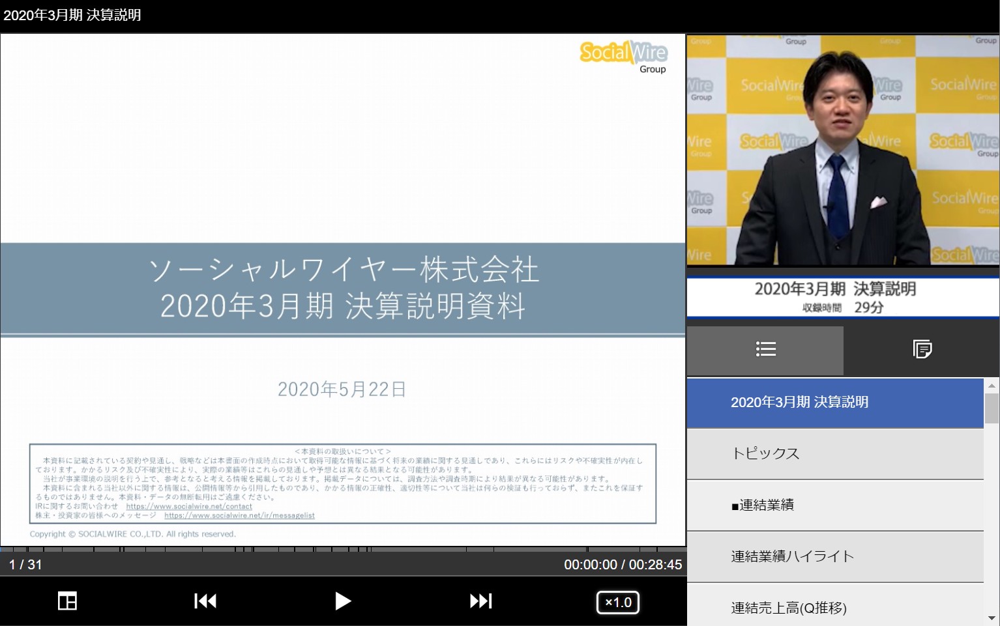
Task: Click the slide date 2020年5月22日
Action: 342,390
